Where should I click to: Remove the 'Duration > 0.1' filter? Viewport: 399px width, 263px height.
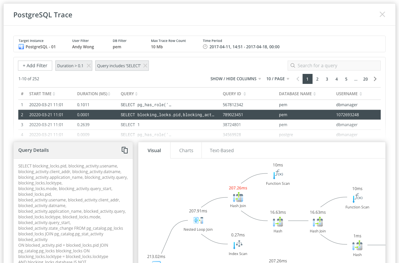coord(89,66)
